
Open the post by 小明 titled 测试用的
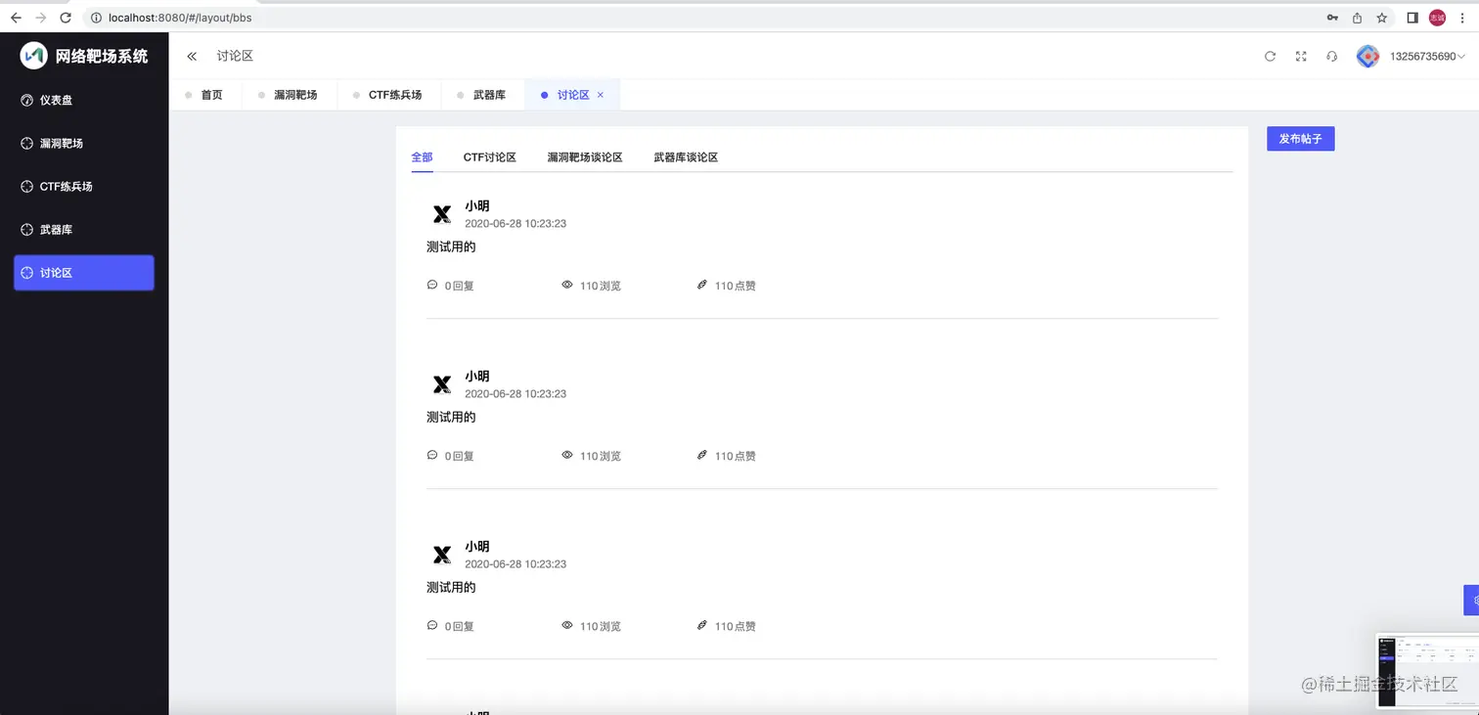click(x=451, y=246)
